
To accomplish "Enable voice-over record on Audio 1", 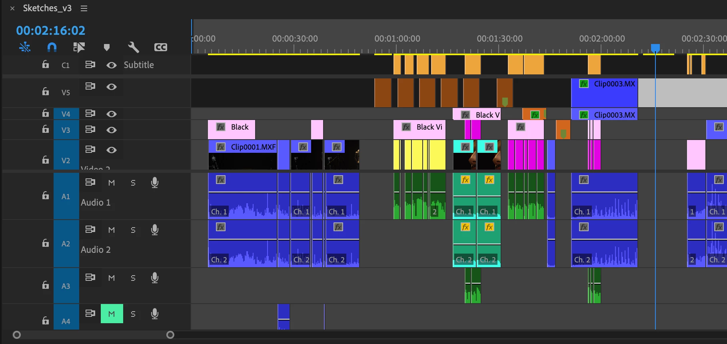I will click(155, 183).
